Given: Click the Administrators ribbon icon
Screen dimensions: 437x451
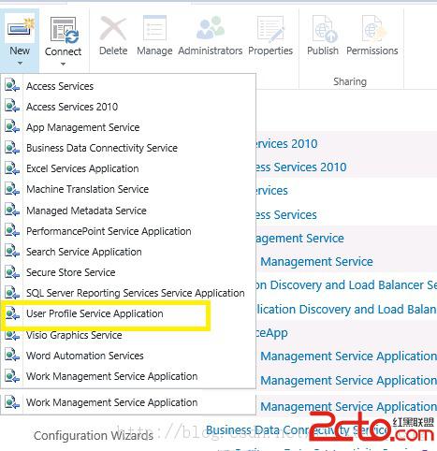Looking at the screenshot, I should pos(211,28).
